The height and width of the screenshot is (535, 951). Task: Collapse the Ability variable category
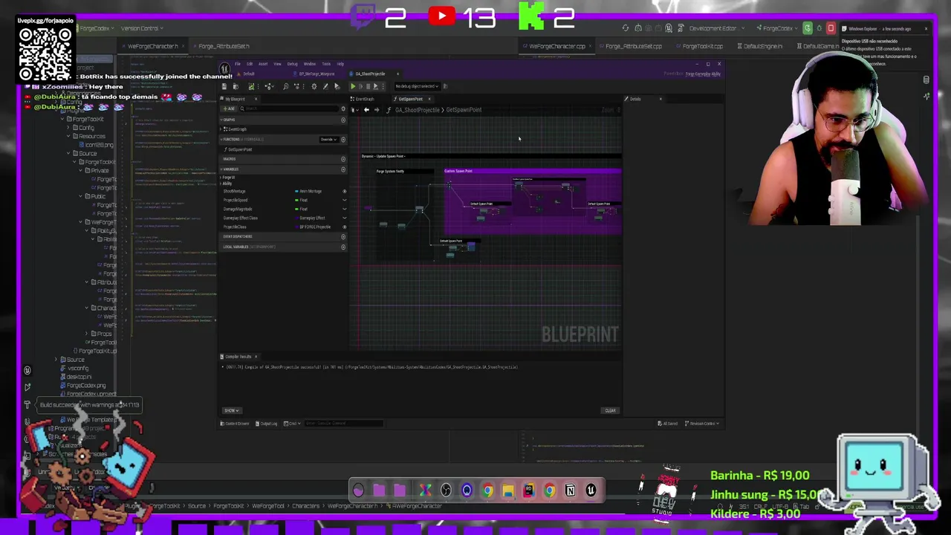(x=221, y=184)
